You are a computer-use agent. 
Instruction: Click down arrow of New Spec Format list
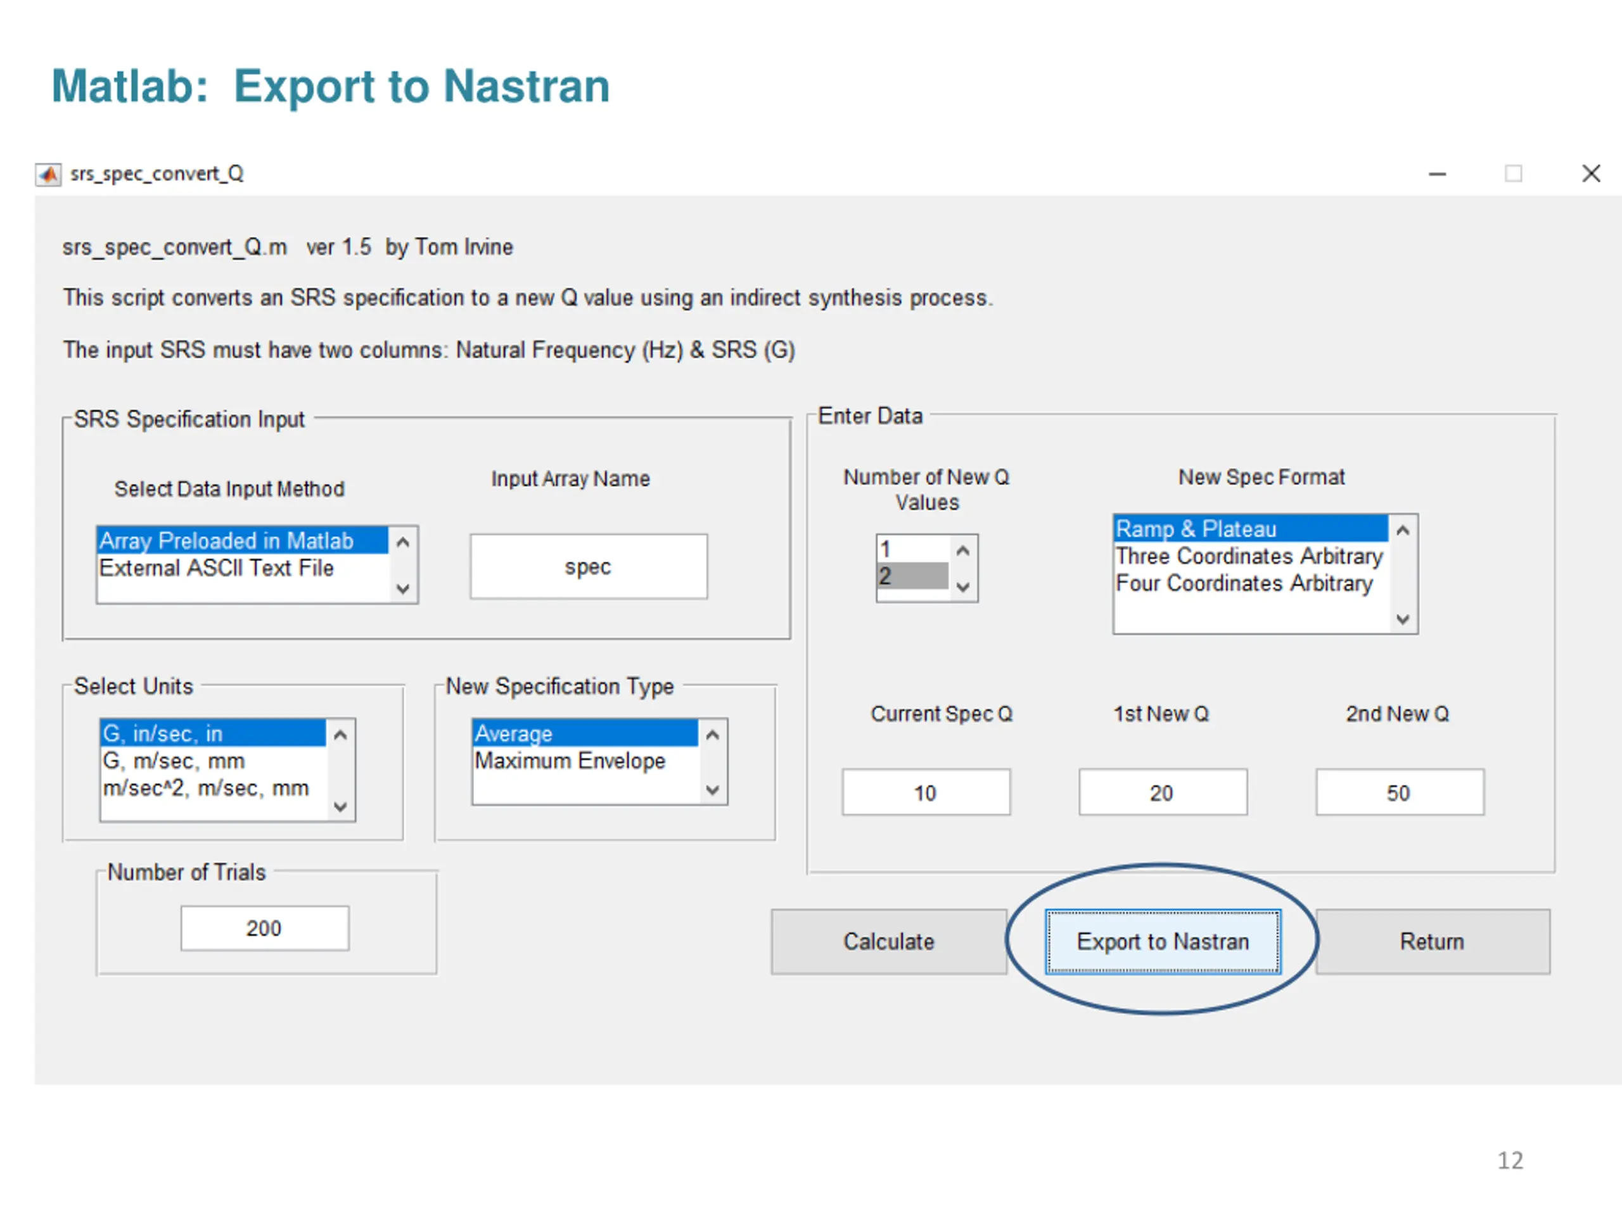[1403, 619]
